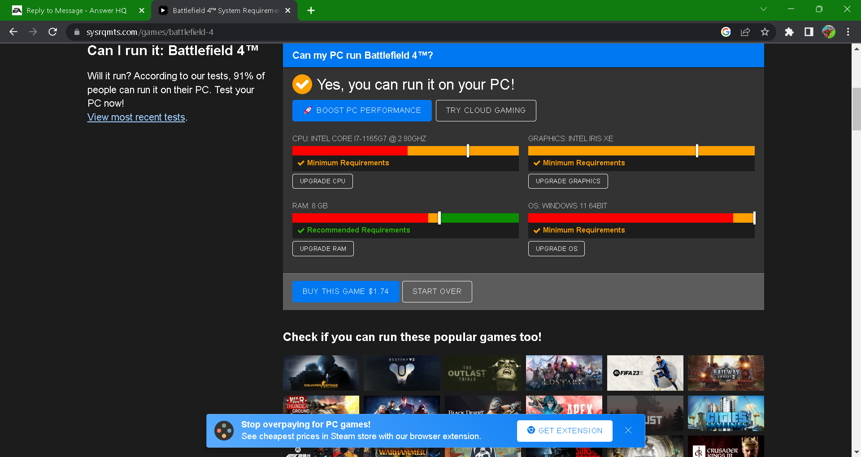The image size is (861, 457).
Task: Open Chrome profile avatar
Action: (829, 32)
